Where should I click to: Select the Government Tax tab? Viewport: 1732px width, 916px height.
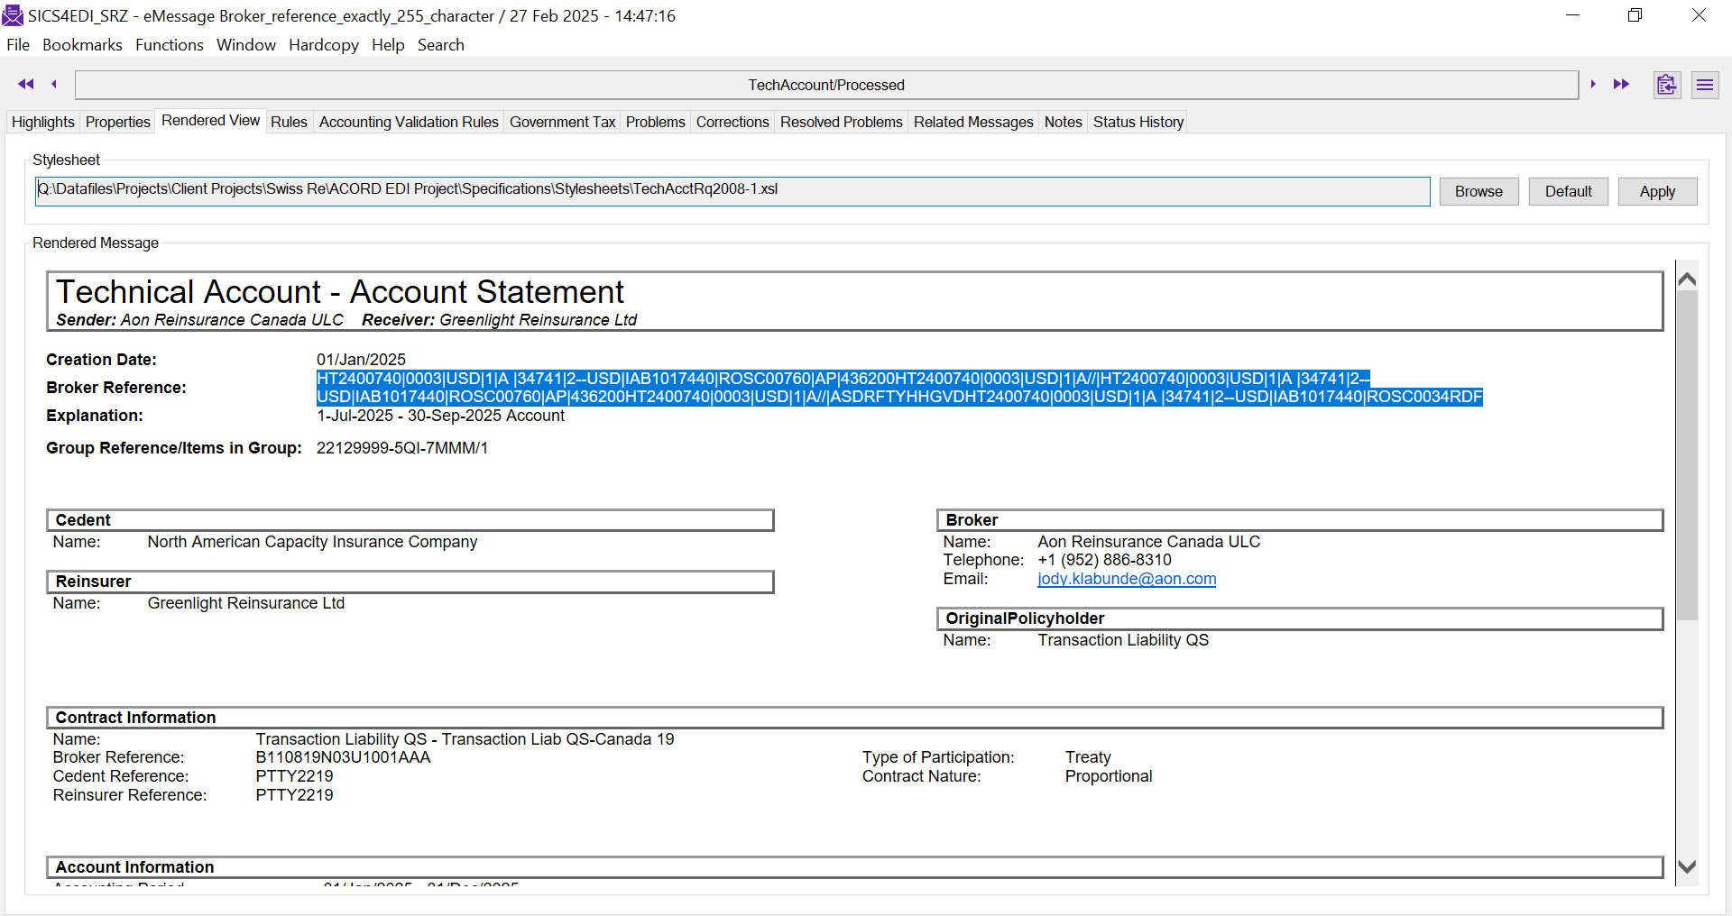[x=562, y=122]
